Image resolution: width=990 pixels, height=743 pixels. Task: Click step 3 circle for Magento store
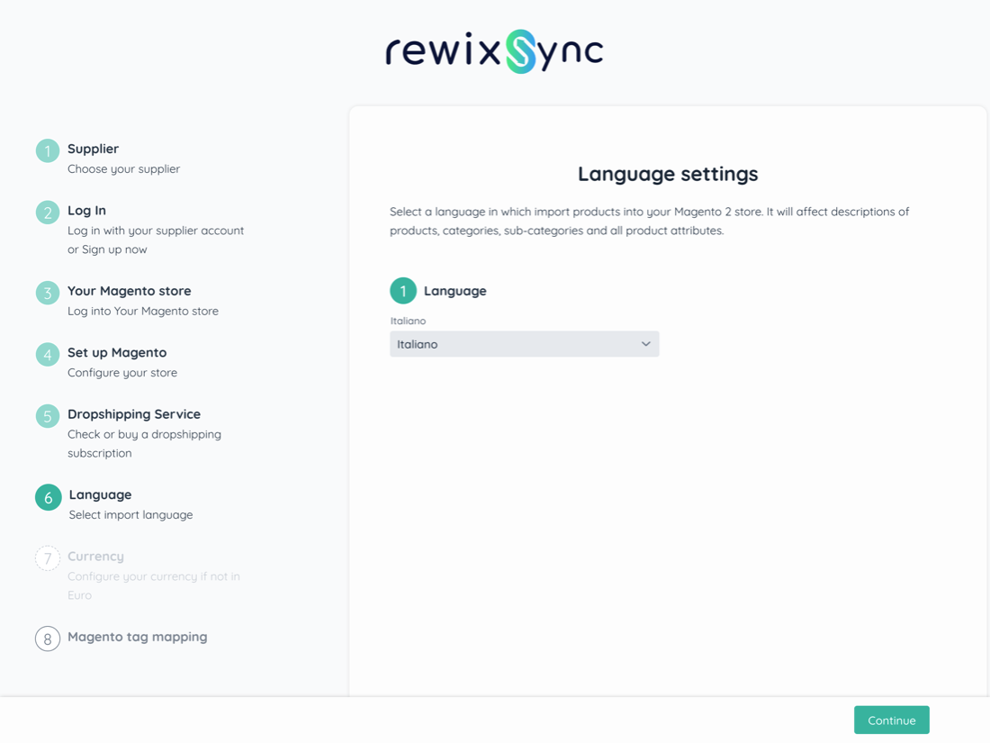[x=48, y=293]
